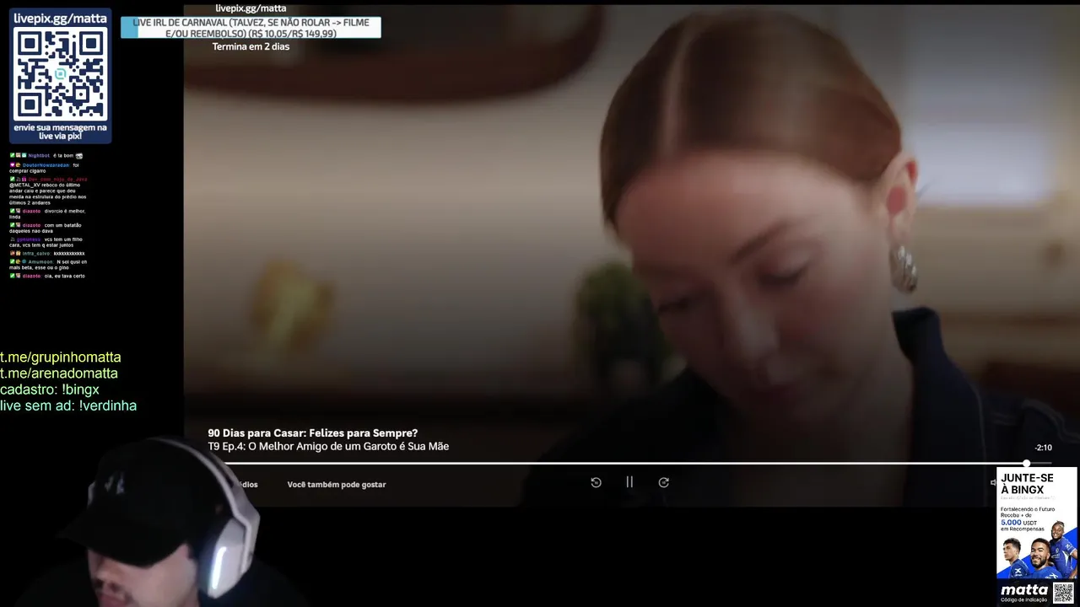Click the volume speaker icon in the player
Image resolution: width=1080 pixels, height=607 pixels.
[993, 482]
